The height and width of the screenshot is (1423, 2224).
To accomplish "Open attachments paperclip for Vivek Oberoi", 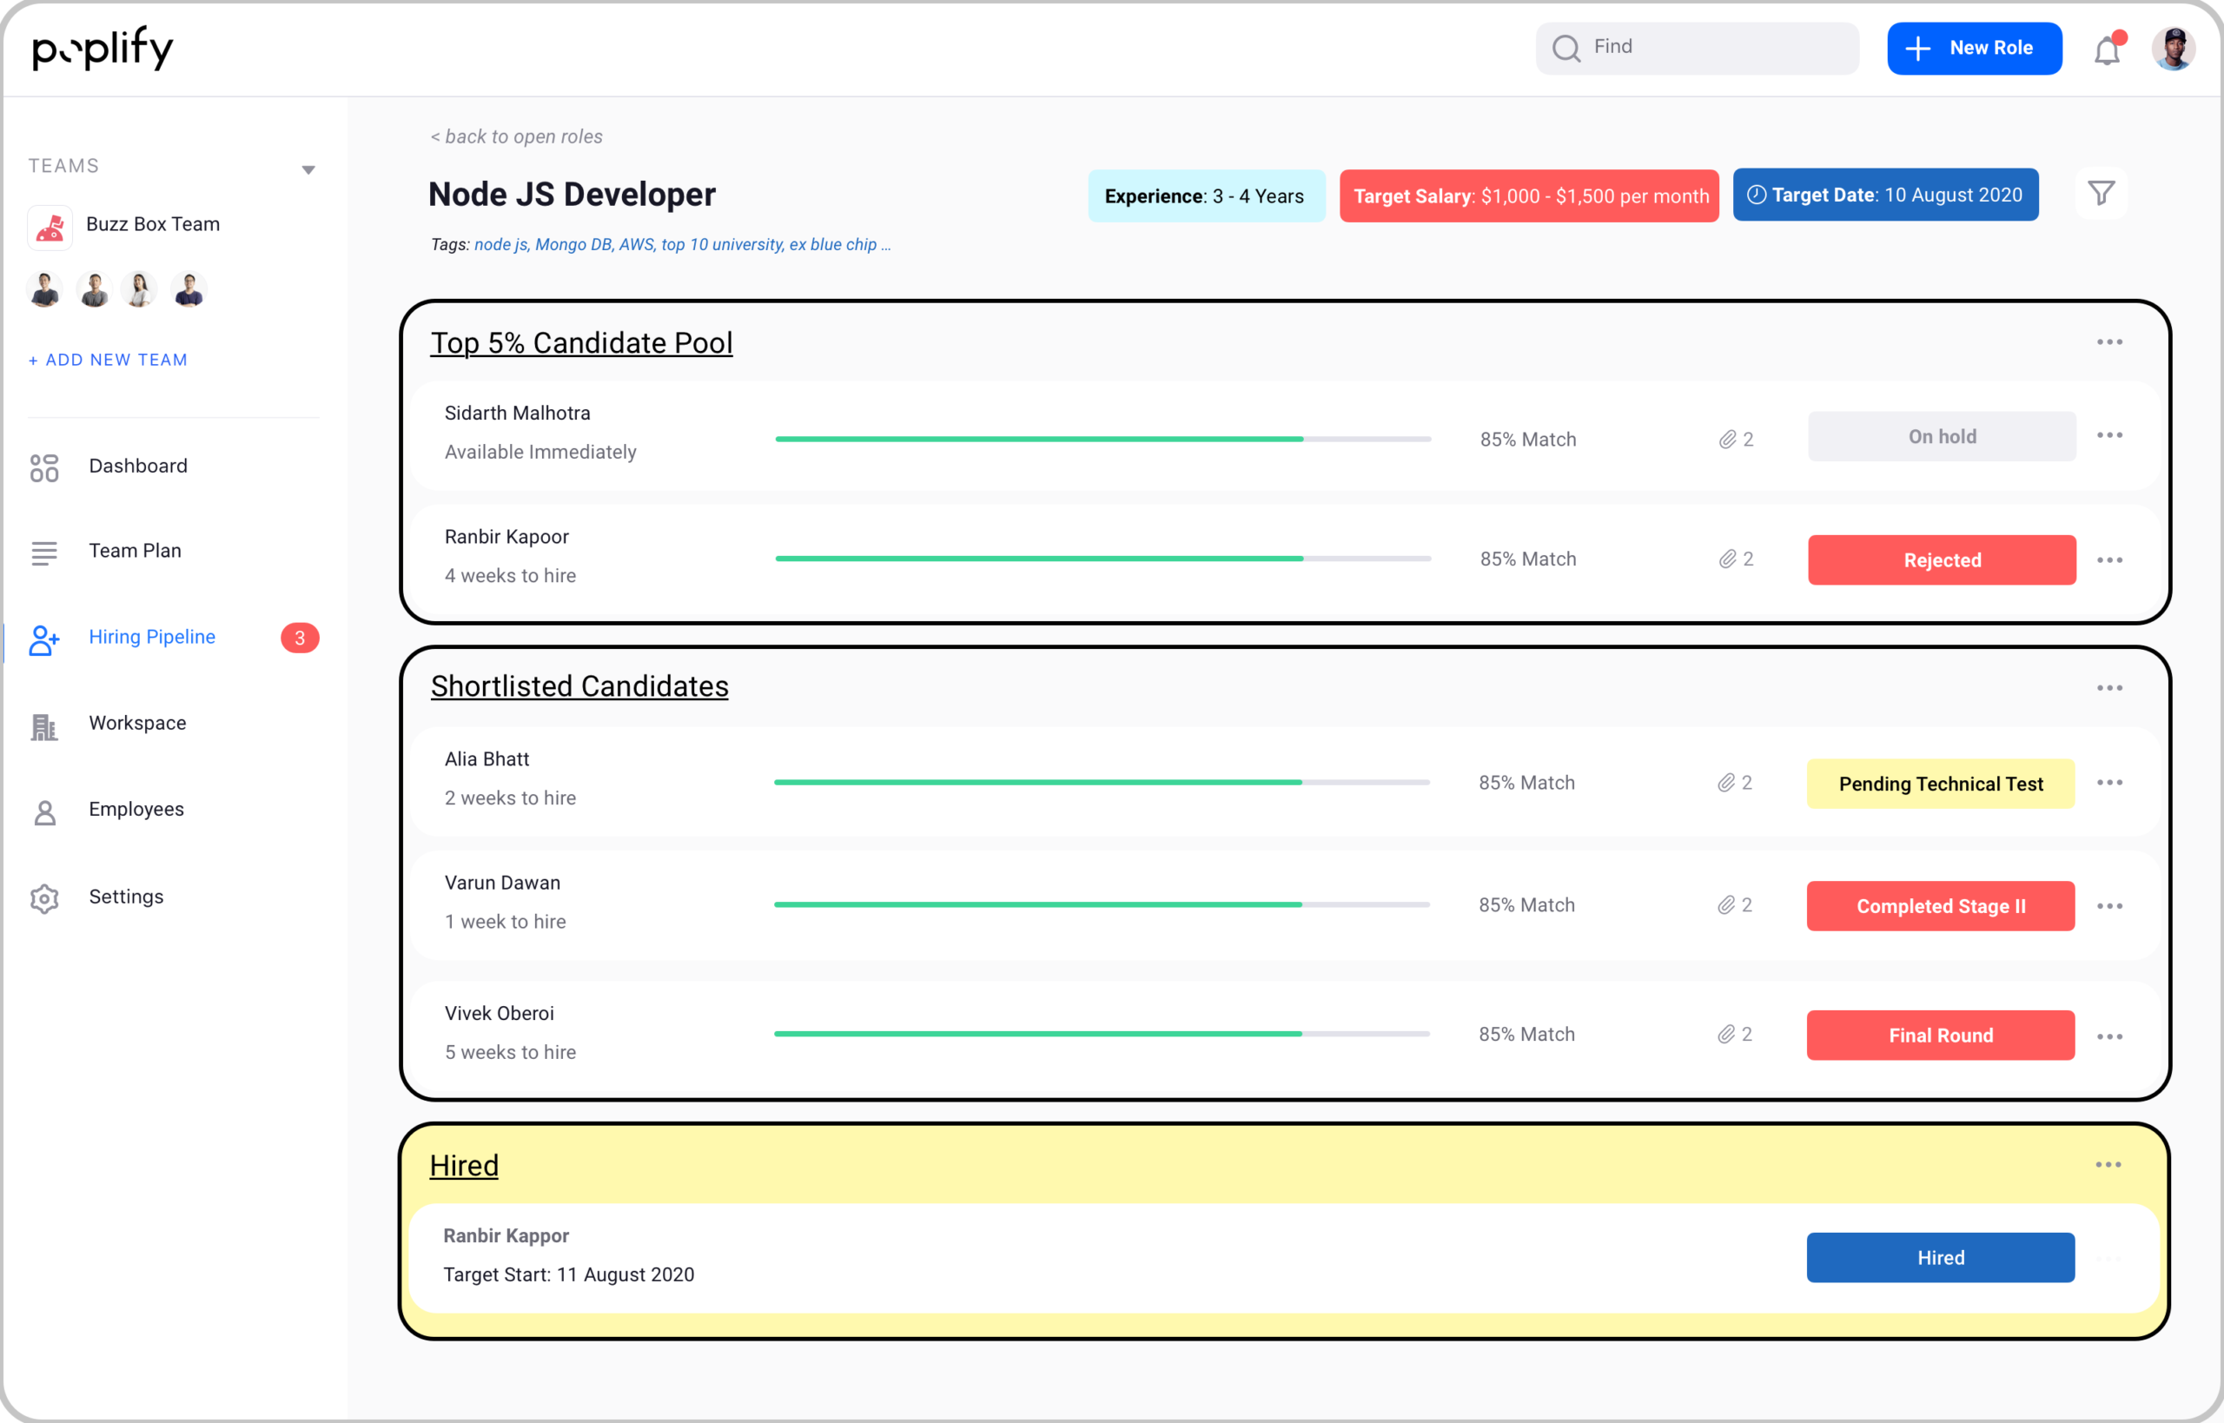I will pos(1725,1035).
